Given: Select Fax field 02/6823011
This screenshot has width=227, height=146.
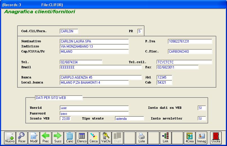Looking at the screenshot, I should pos(178,67).
